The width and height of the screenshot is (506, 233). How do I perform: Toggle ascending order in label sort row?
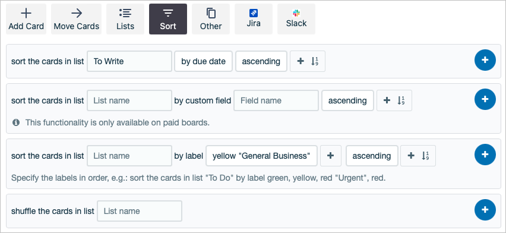(372, 156)
